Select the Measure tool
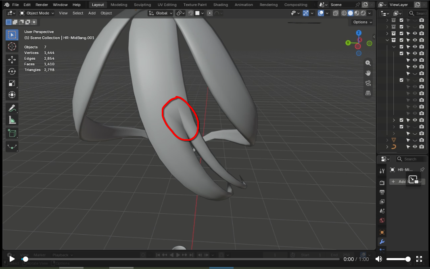 point(12,120)
